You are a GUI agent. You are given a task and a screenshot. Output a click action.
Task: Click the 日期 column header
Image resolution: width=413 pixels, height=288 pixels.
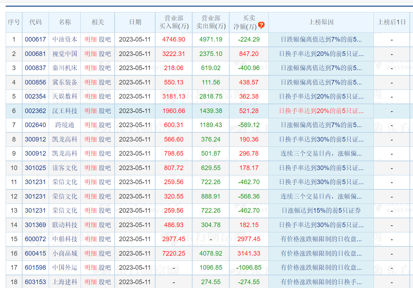tap(135, 22)
